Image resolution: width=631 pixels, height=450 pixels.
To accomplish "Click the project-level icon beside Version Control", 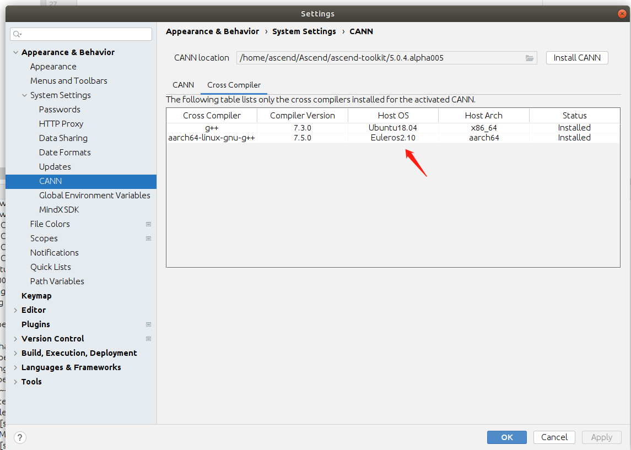I will point(148,339).
